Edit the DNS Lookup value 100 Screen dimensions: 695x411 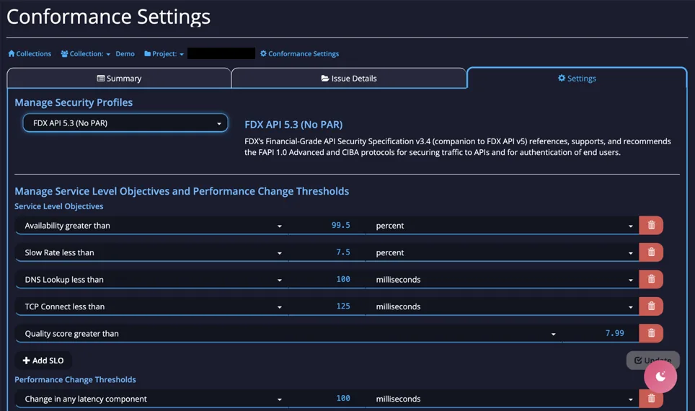pos(327,279)
